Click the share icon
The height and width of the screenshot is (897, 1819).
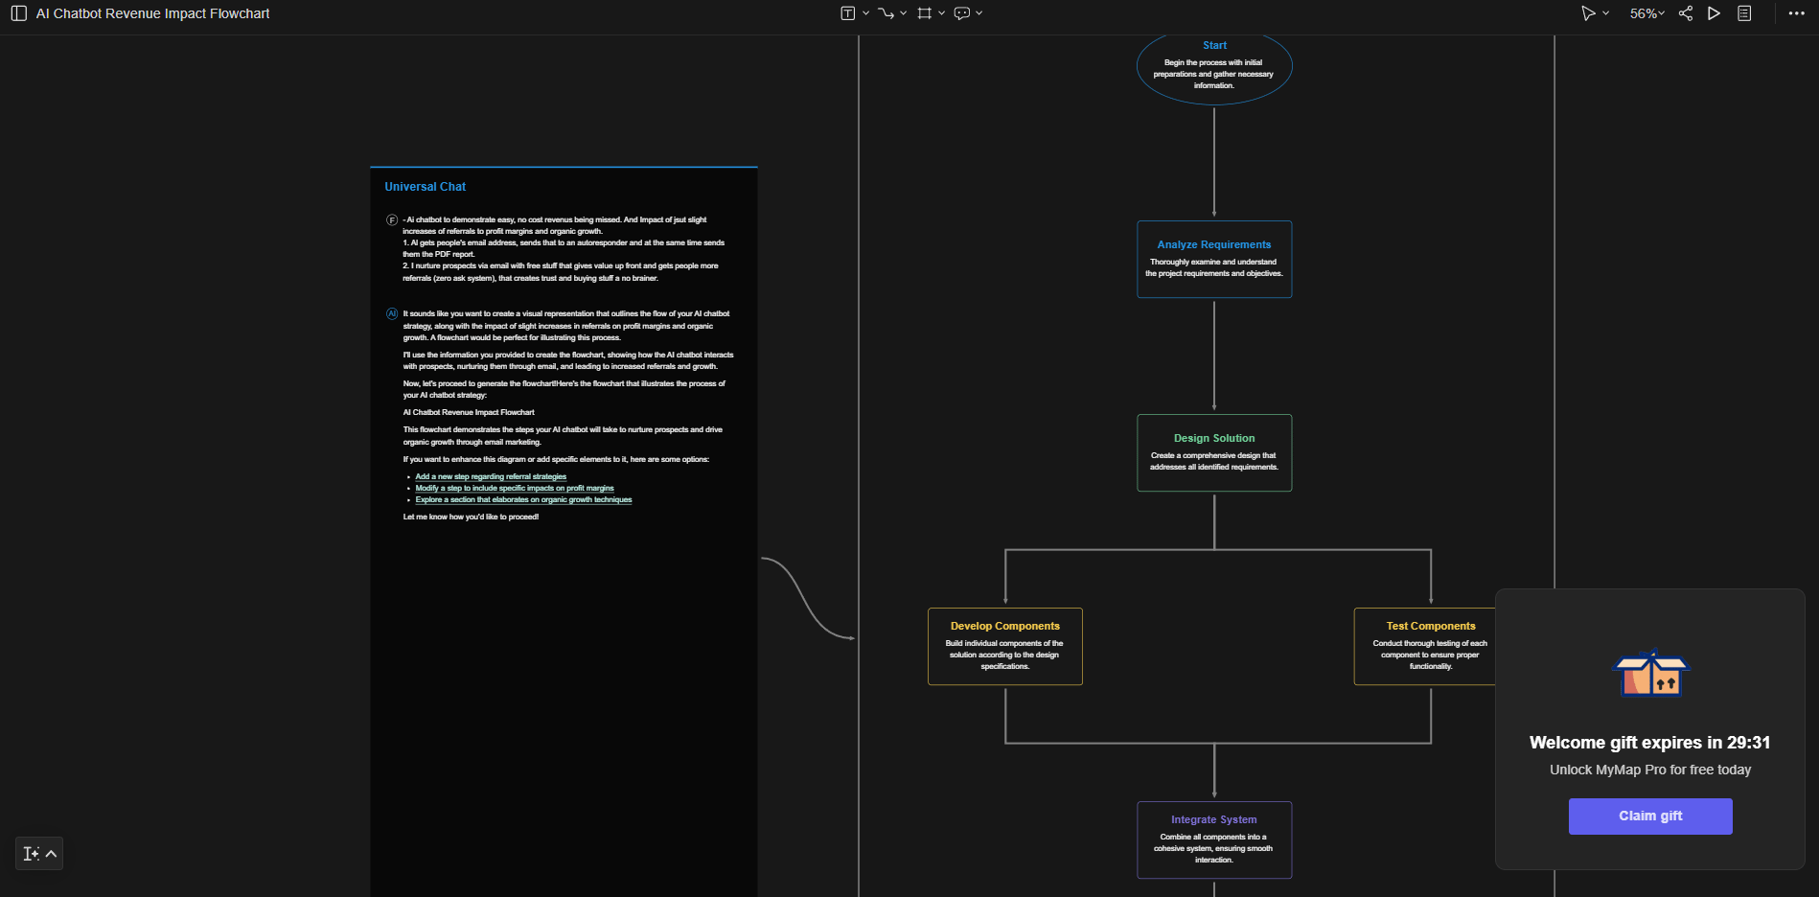tap(1685, 12)
